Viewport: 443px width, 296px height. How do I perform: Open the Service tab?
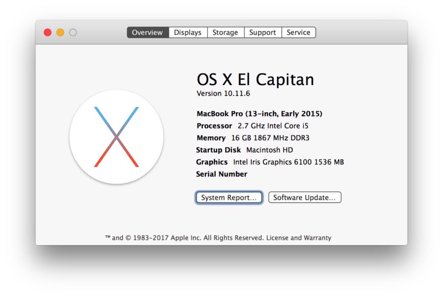click(299, 33)
